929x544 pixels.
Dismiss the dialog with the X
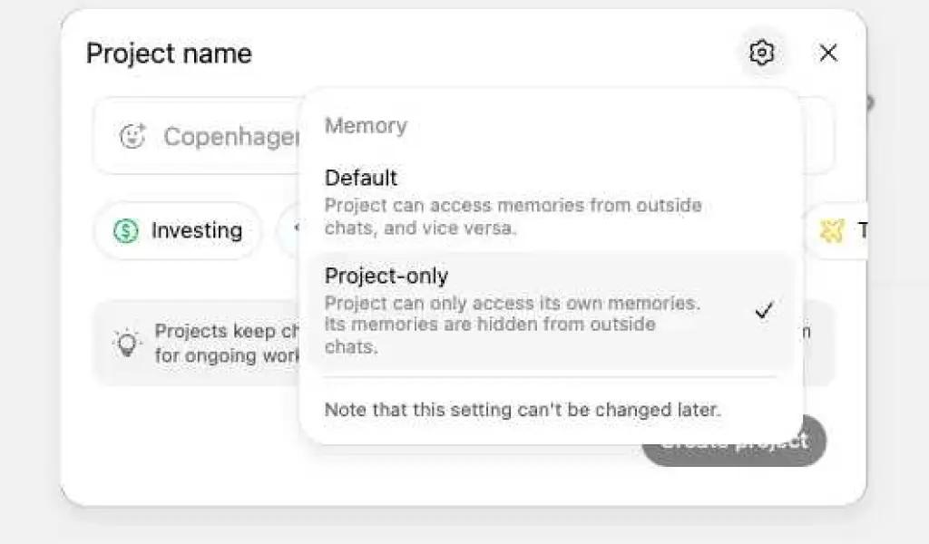[x=828, y=53]
